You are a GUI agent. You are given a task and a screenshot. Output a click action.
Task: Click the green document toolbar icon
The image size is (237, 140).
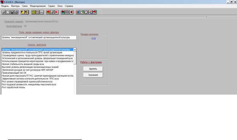[x=82, y=12]
